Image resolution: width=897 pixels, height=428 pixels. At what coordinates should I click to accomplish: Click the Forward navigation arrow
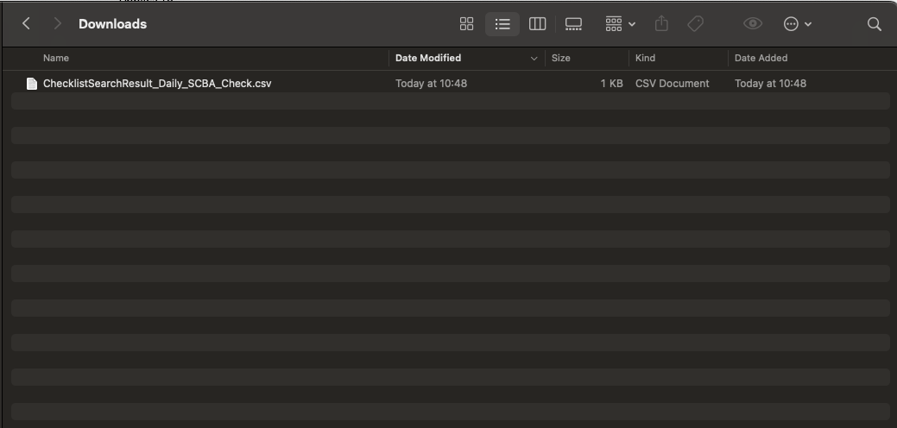click(57, 24)
